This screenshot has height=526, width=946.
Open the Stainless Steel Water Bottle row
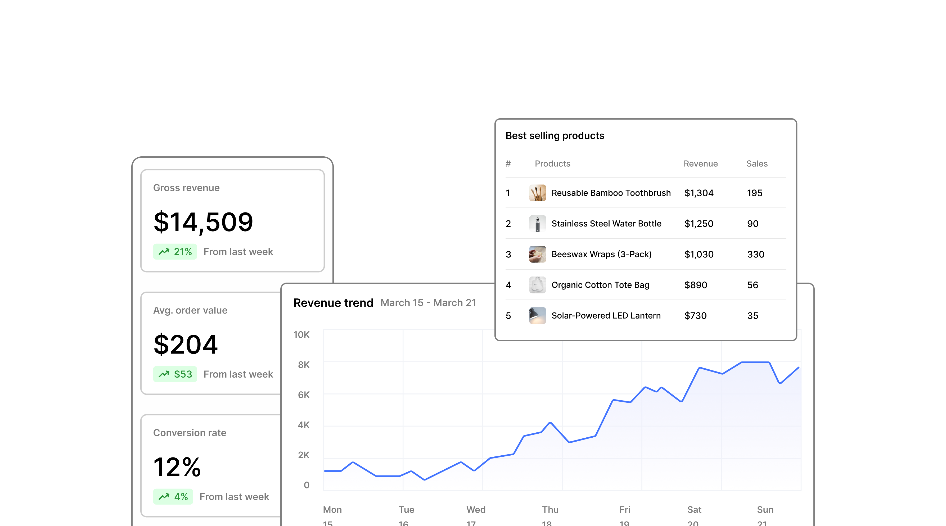[x=646, y=224]
